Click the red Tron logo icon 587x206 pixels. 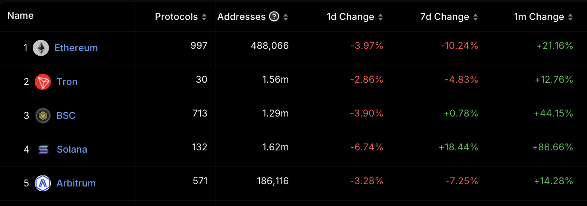[x=43, y=82]
